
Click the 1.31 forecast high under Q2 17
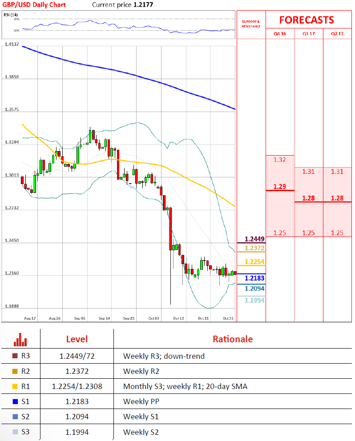click(x=337, y=172)
